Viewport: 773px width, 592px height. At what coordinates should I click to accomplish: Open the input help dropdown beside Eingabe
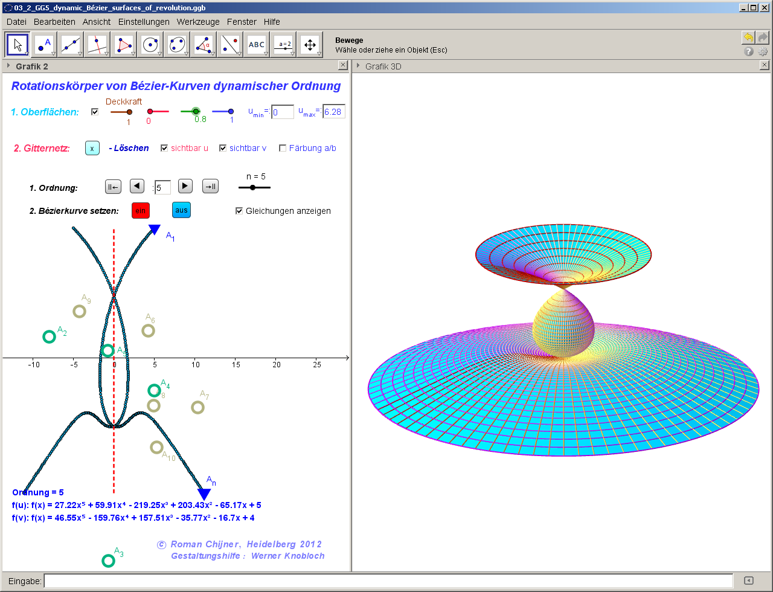[x=749, y=581]
